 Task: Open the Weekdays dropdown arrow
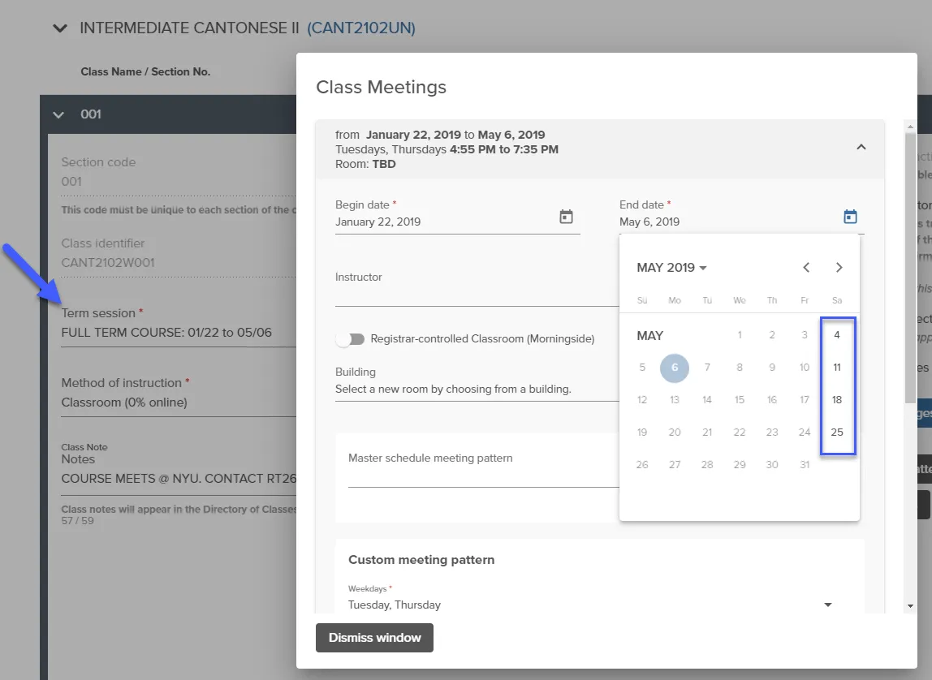[x=827, y=605]
